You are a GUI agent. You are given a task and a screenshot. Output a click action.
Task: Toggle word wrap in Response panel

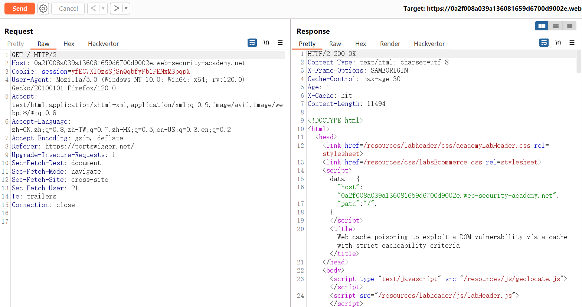click(544, 43)
